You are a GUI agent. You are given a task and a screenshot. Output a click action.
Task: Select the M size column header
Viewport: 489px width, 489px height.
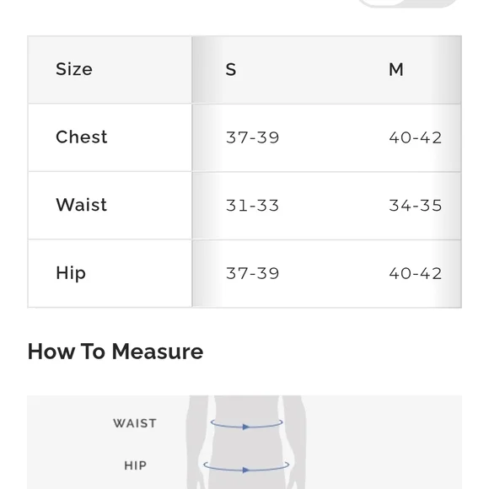396,69
